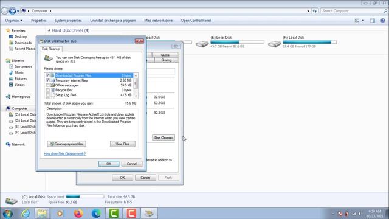This screenshot has height=219, width=389.
Task: Click the arrow after Computer in the address bar
Action: [50, 11]
